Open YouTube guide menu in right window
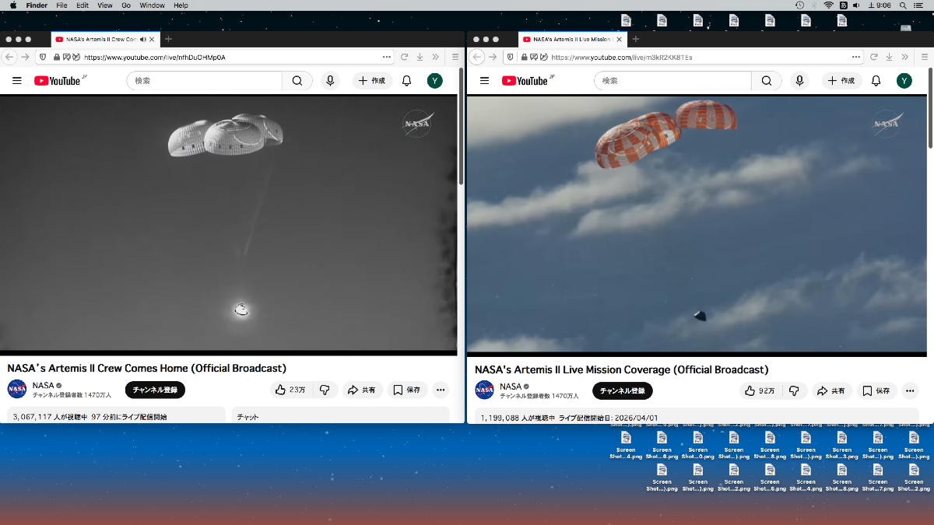The height and width of the screenshot is (525, 934). [x=484, y=81]
